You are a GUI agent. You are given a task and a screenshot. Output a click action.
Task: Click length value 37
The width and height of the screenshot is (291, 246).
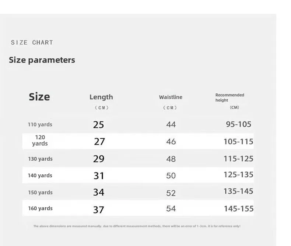click(x=99, y=210)
